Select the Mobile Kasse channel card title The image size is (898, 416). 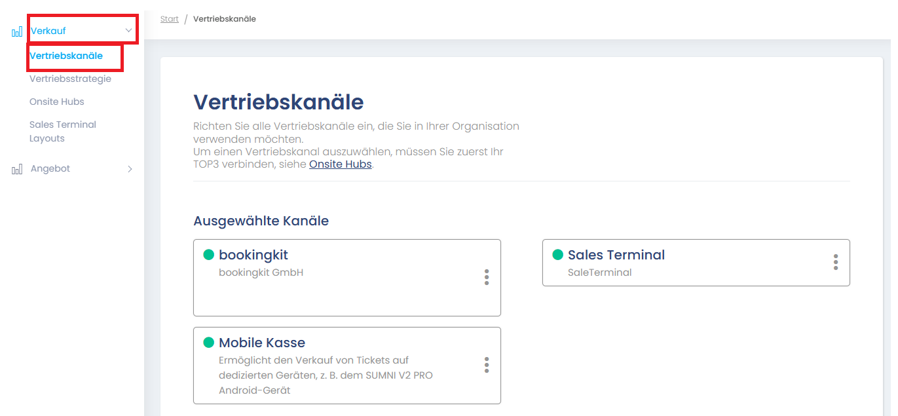262,343
